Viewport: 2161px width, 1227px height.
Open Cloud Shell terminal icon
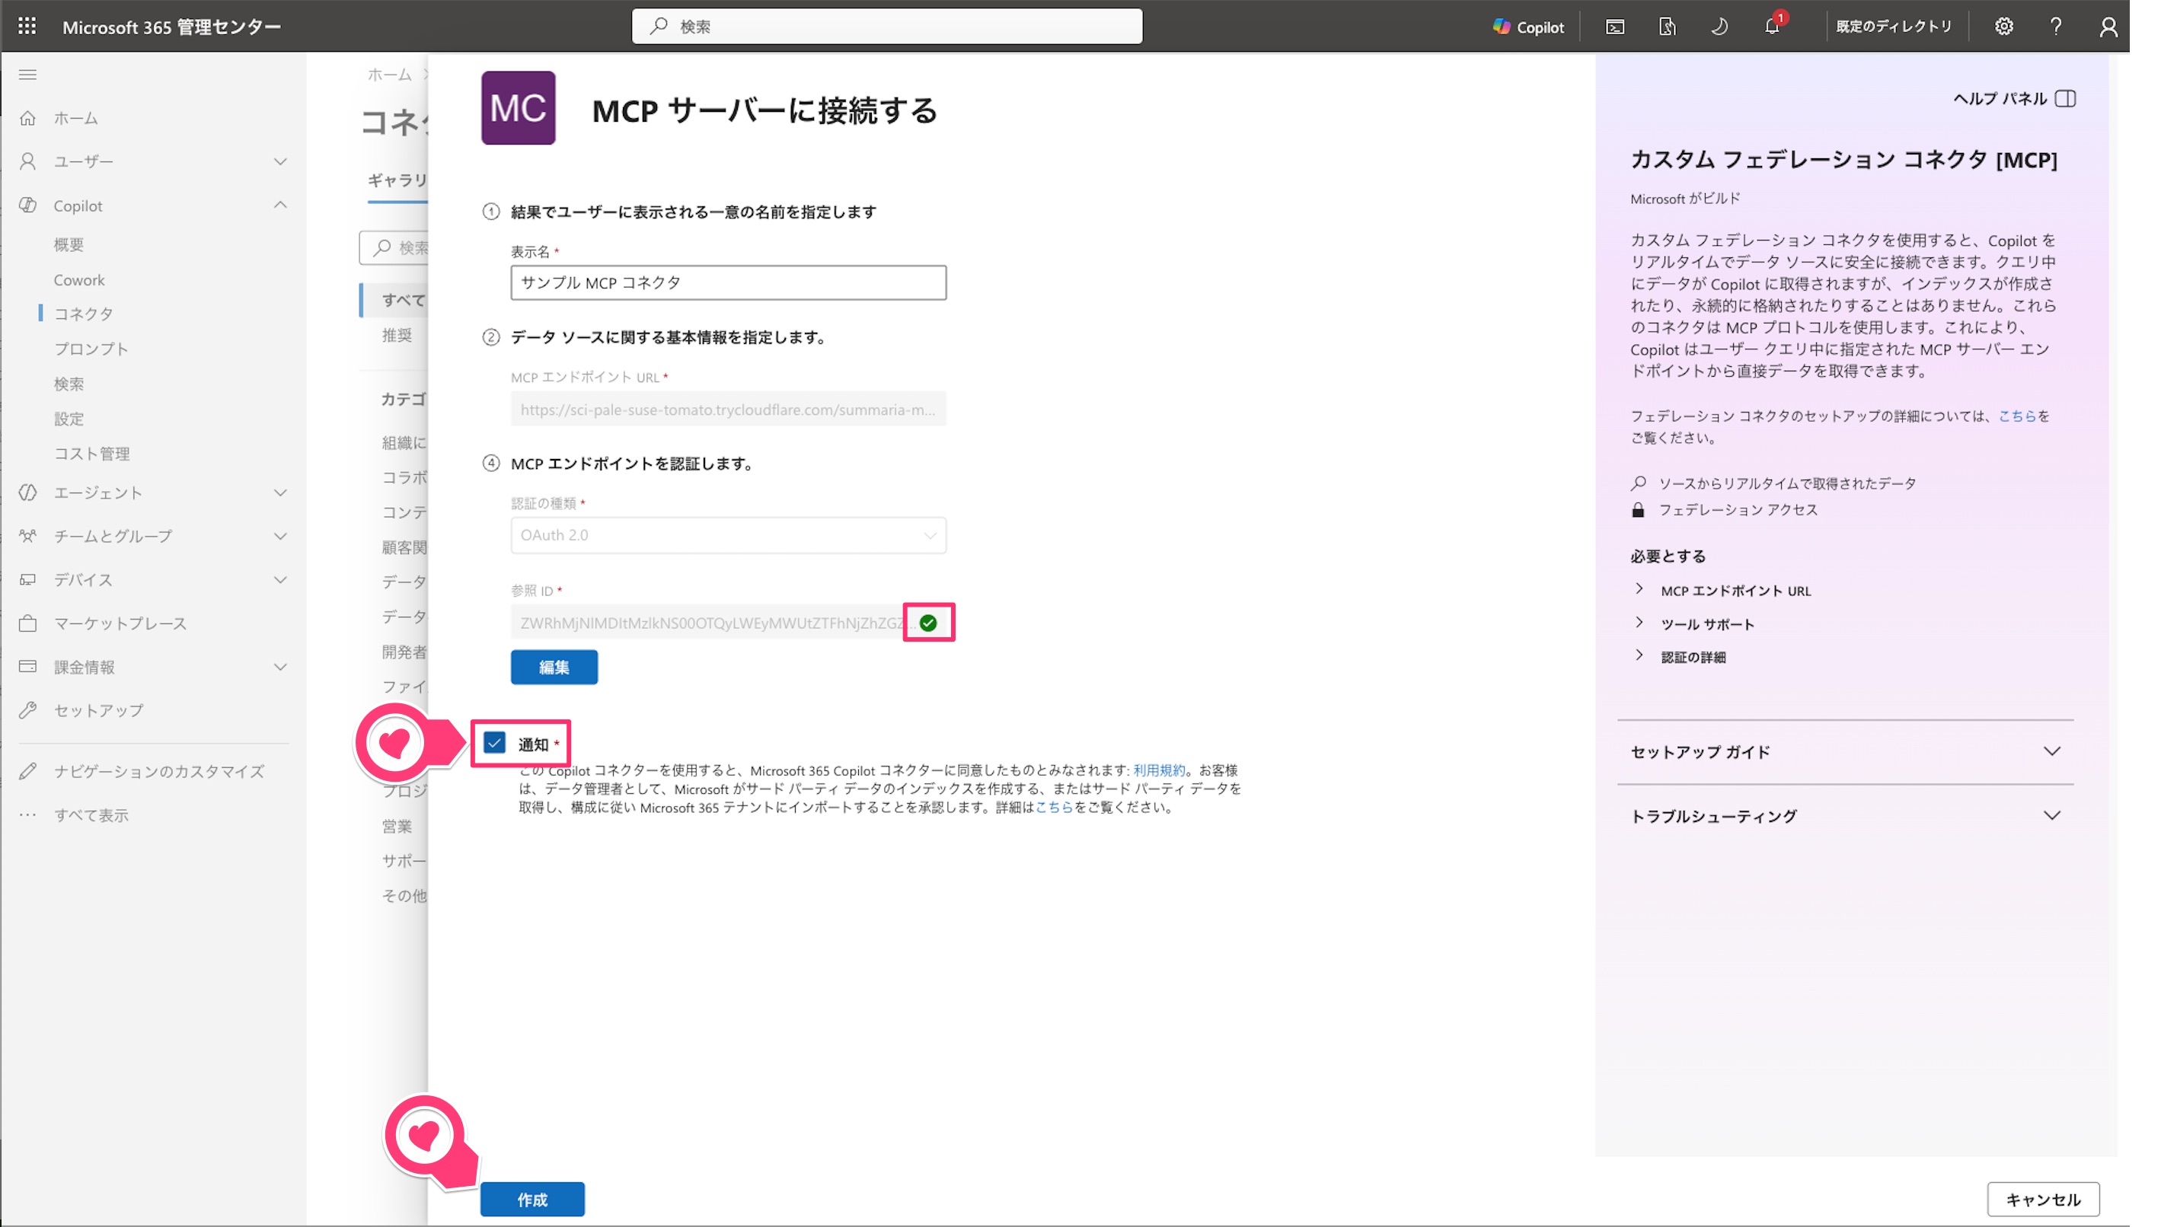tap(1614, 26)
